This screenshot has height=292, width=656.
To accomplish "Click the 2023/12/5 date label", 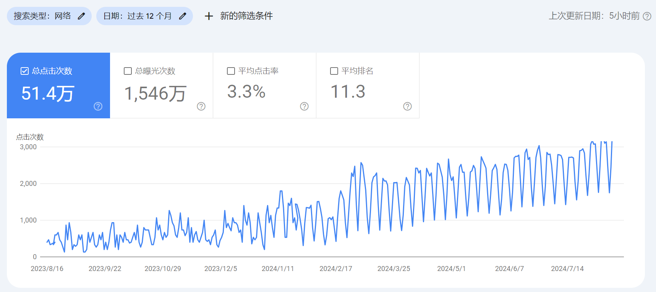I will tap(220, 269).
